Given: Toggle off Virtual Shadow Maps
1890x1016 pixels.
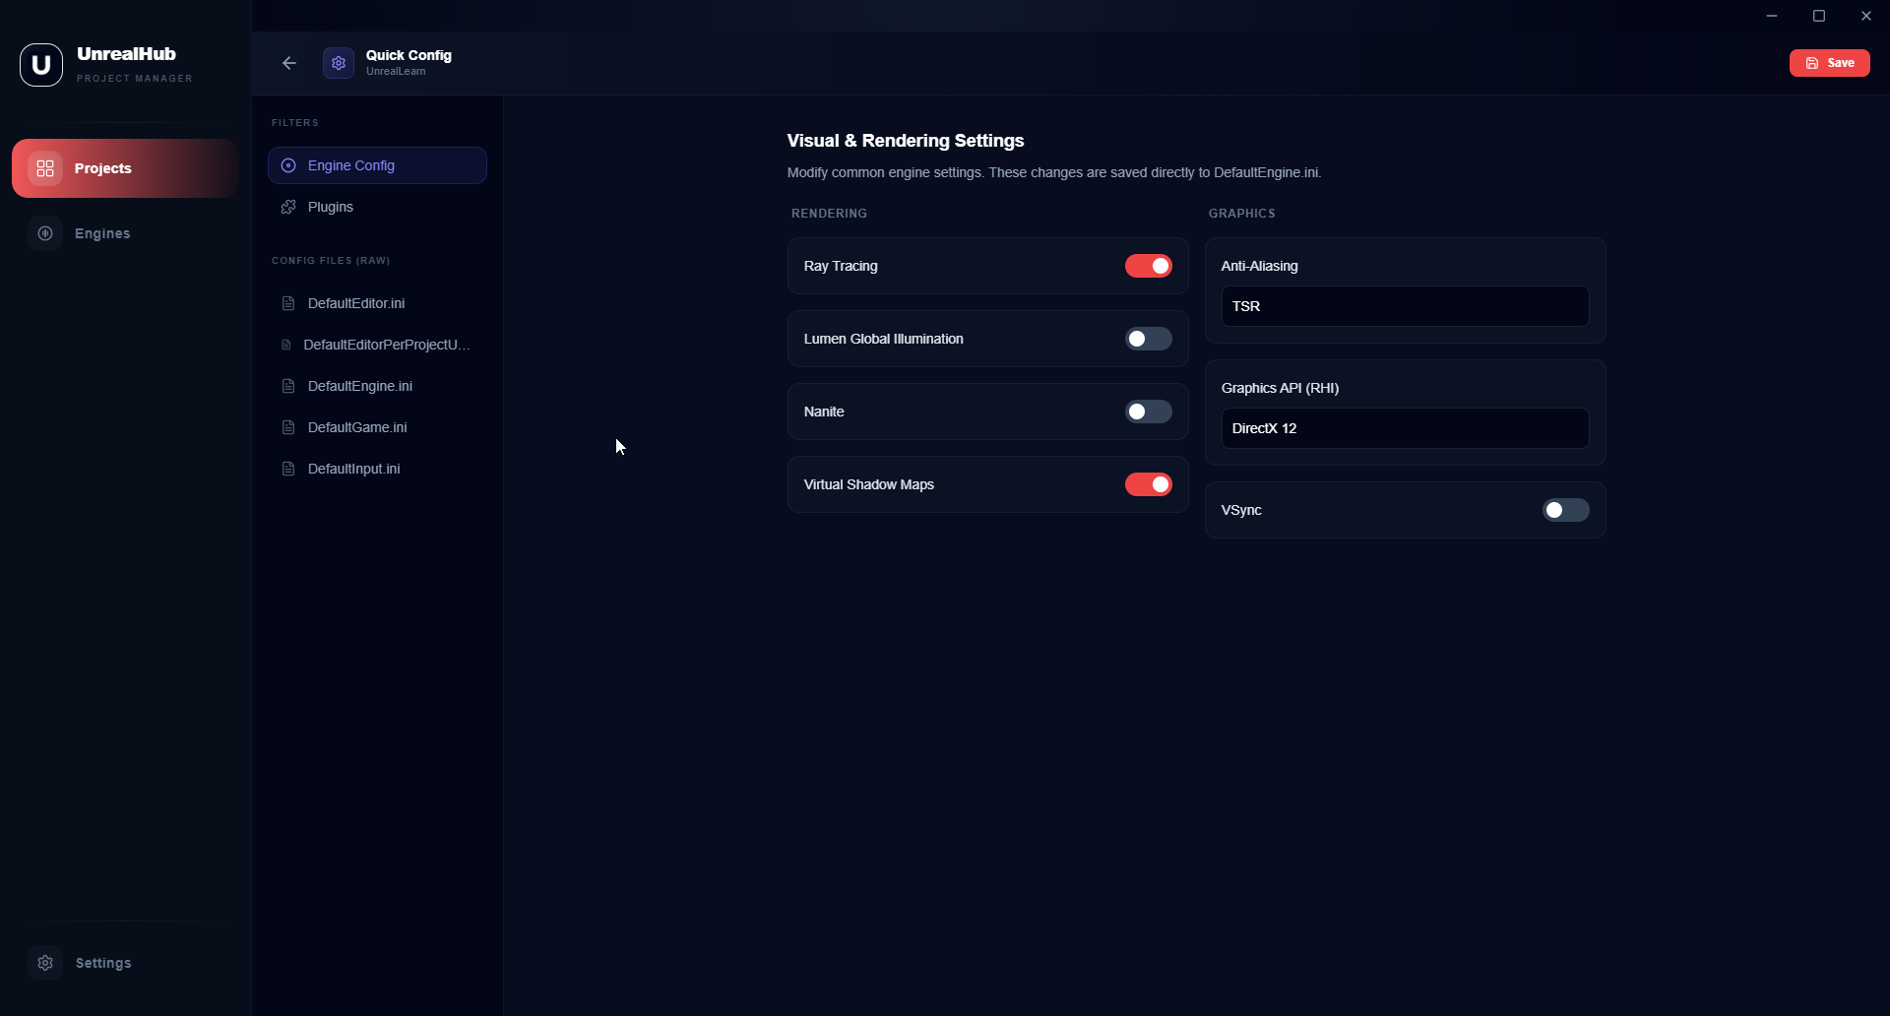Looking at the screenshot, I should coord(1148,484).
